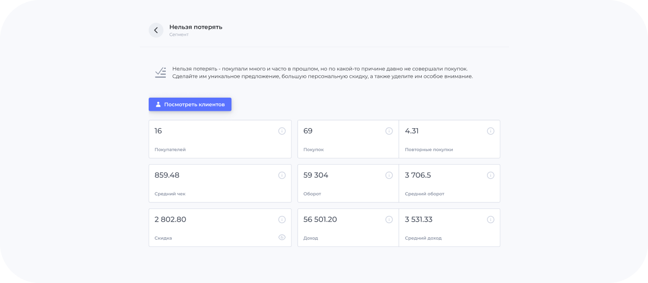The height and width of the screenshot is (283, 648).
Task: Open the info icon in the Оборот card
Action: click(389, 175)
